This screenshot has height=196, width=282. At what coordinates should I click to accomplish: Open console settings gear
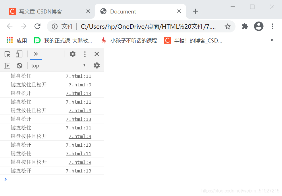tap(97, 66)
